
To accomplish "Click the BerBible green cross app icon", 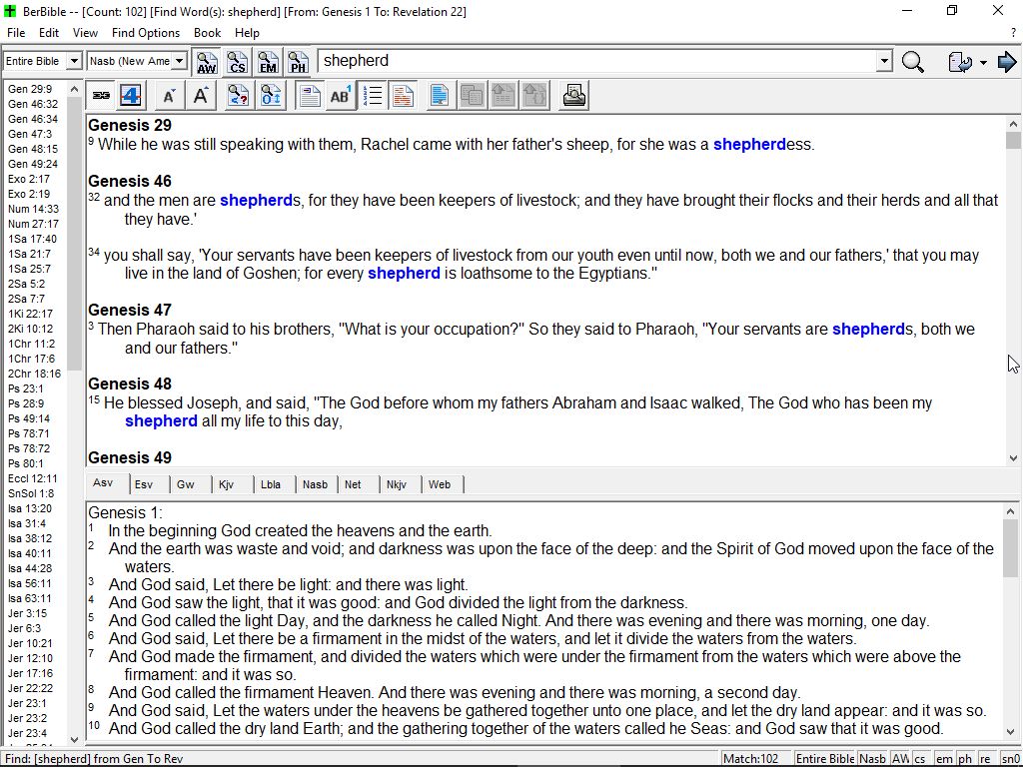I will pos(10,11).
